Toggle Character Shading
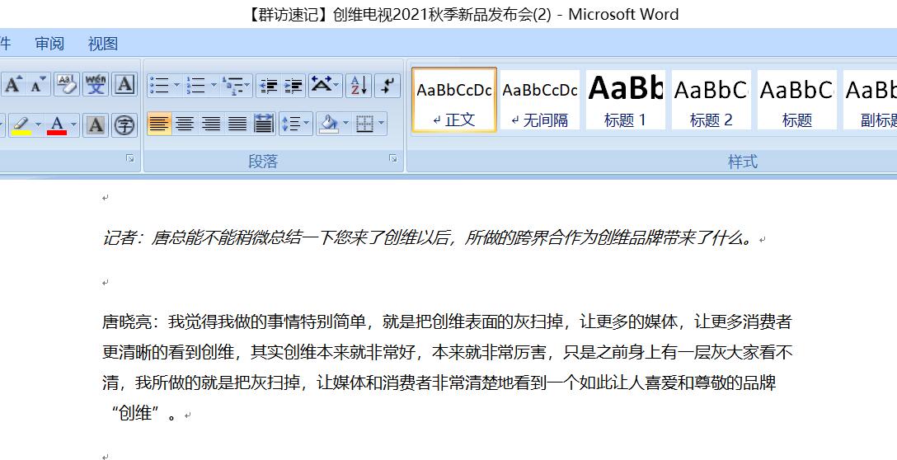The image size is (897, 460). 96,124
